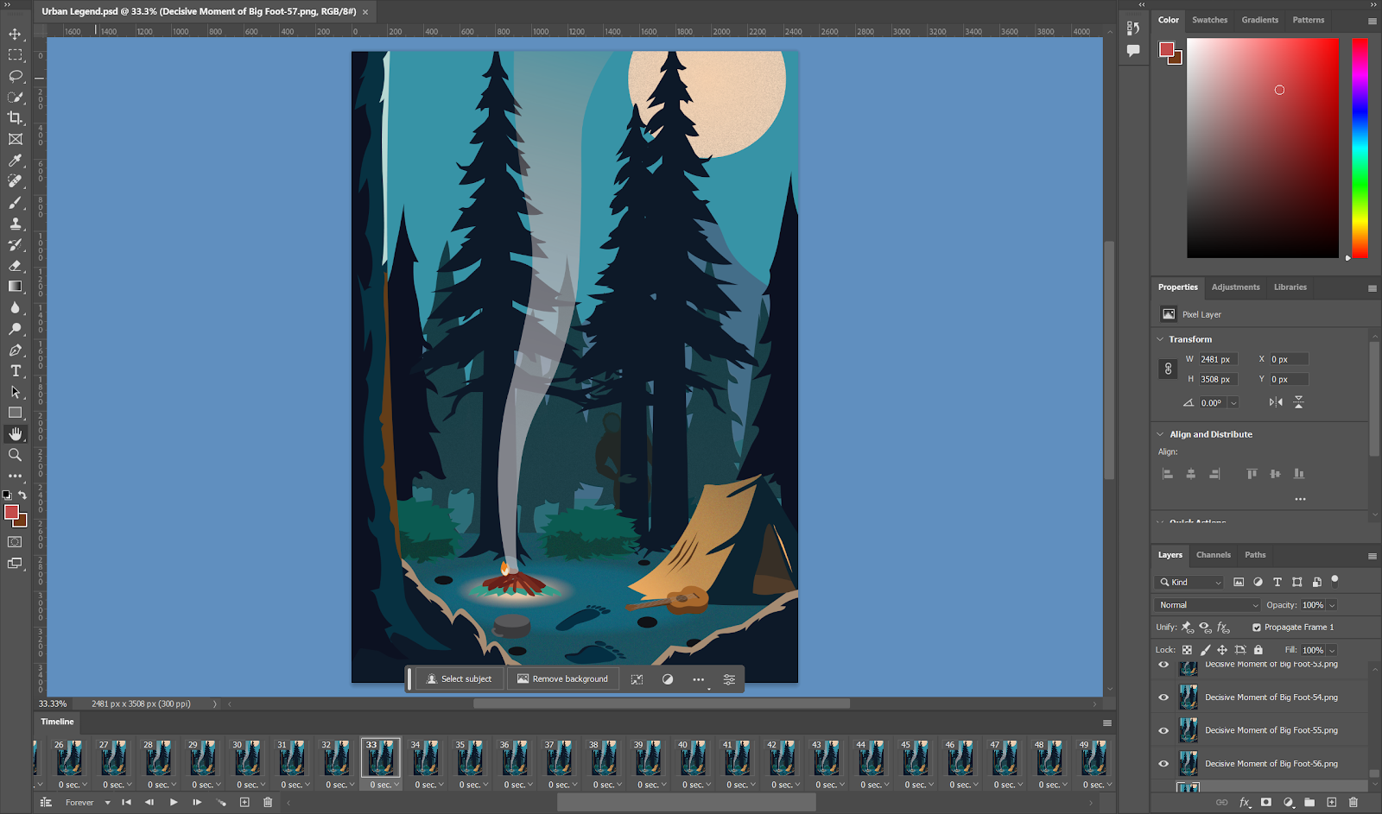
Task: Select the Horizontal Type tool
Action: [x=15, y=370]
